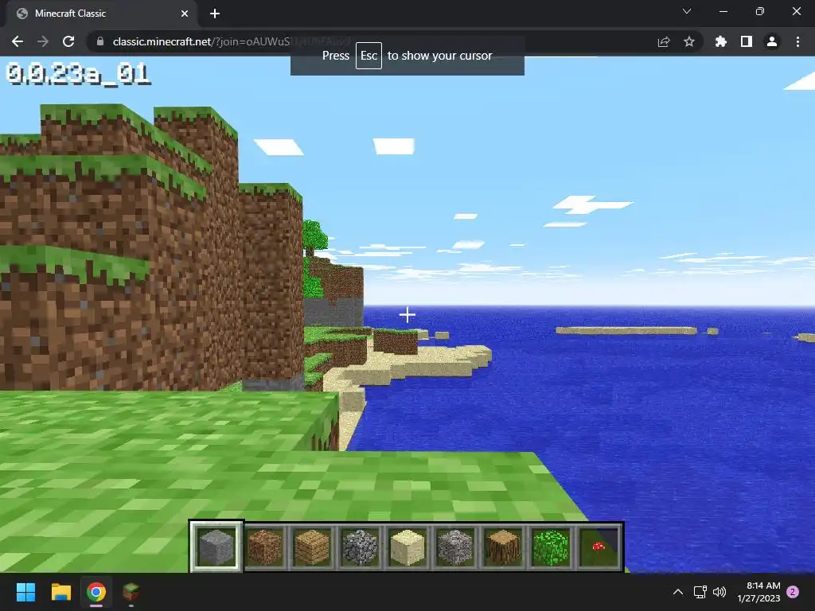Select the sand block in hotbar

click(407, 547)
